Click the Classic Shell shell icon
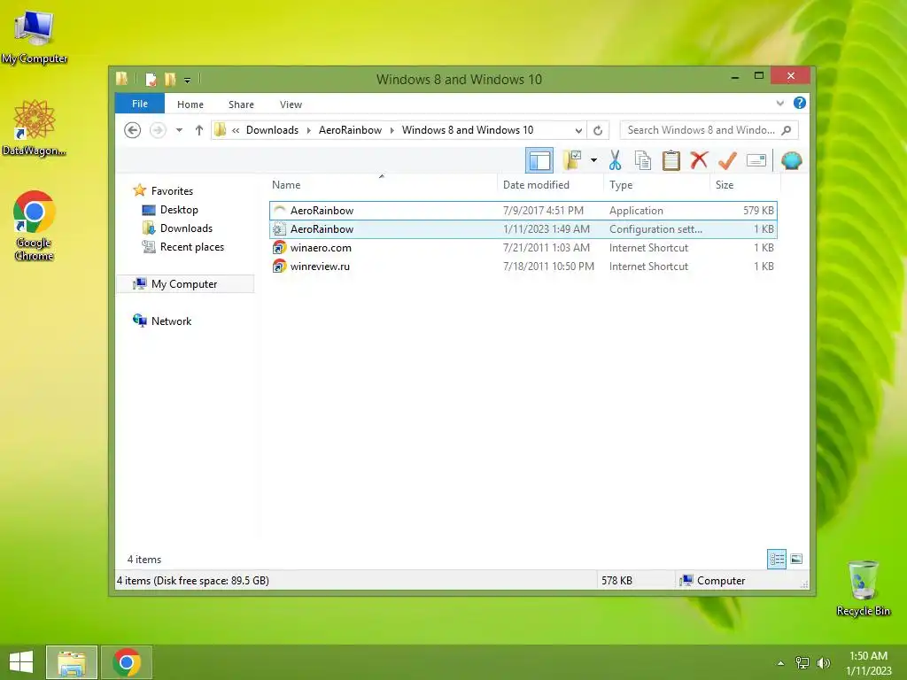 [x=791, y=160]
